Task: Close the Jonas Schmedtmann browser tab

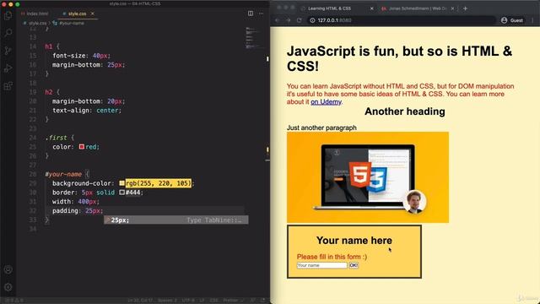Action: pyautogui.click(x=452, y=8)
